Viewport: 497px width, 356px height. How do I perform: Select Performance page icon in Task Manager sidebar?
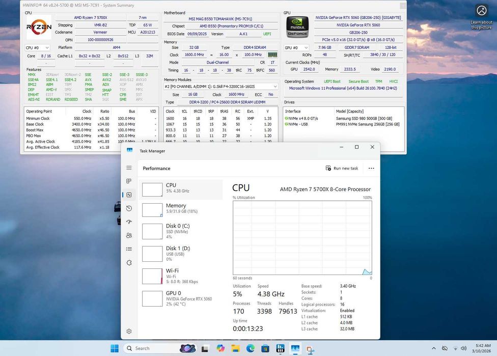129,195
